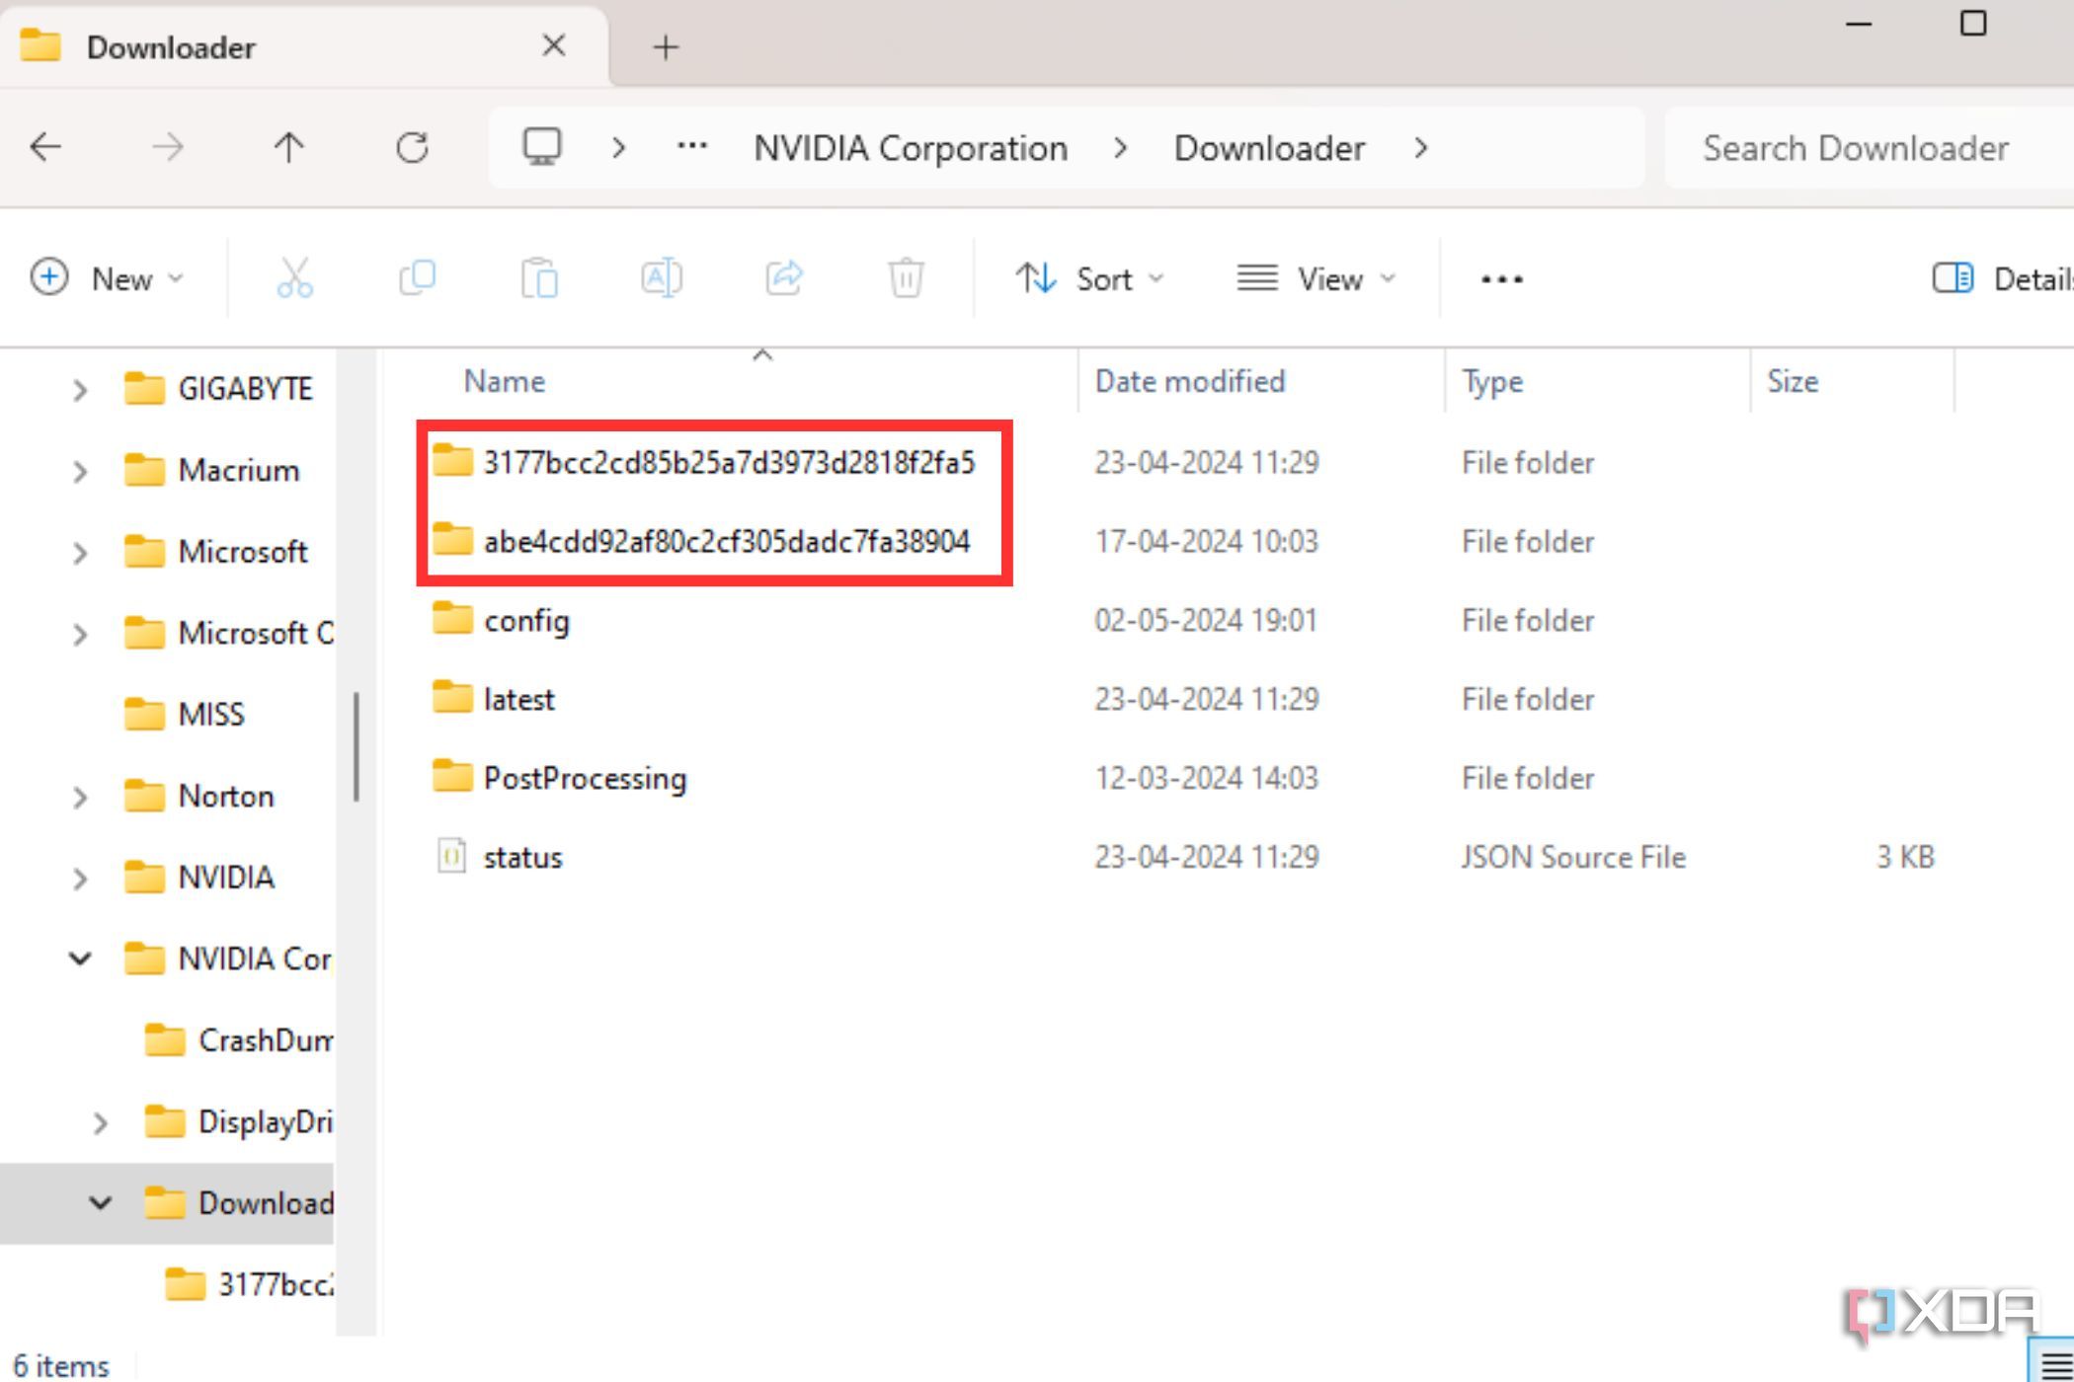Sort files by clicking the Name column header

[504, 381]
